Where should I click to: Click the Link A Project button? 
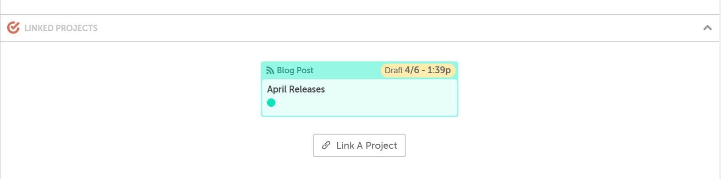click(360, 145)
